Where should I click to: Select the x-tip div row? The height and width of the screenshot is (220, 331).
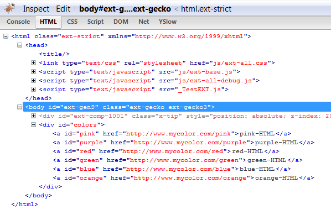(x=185, y=116)
